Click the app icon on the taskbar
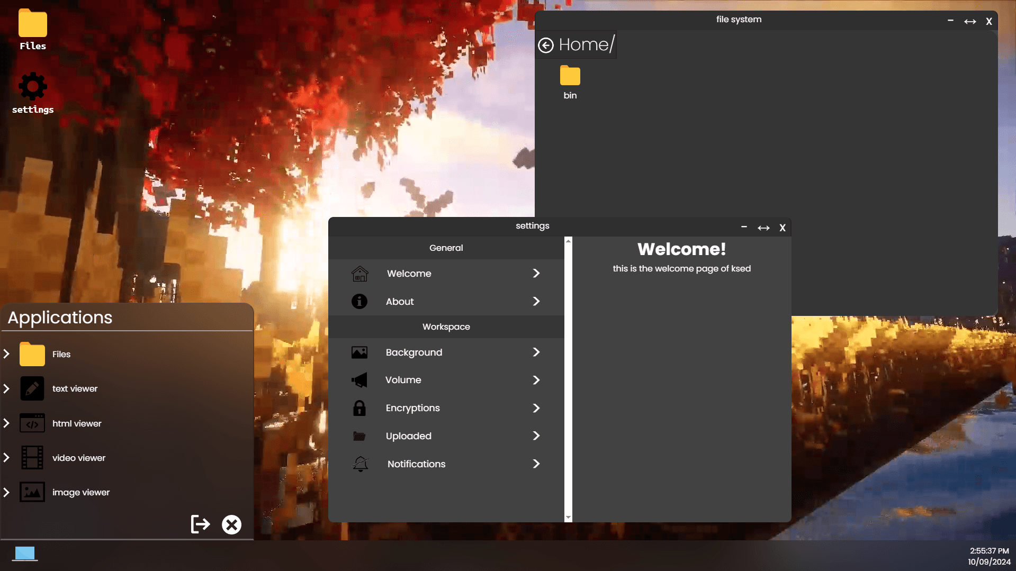The height and width of the screenshot is (571, 1016). click(x=24, y=553)
